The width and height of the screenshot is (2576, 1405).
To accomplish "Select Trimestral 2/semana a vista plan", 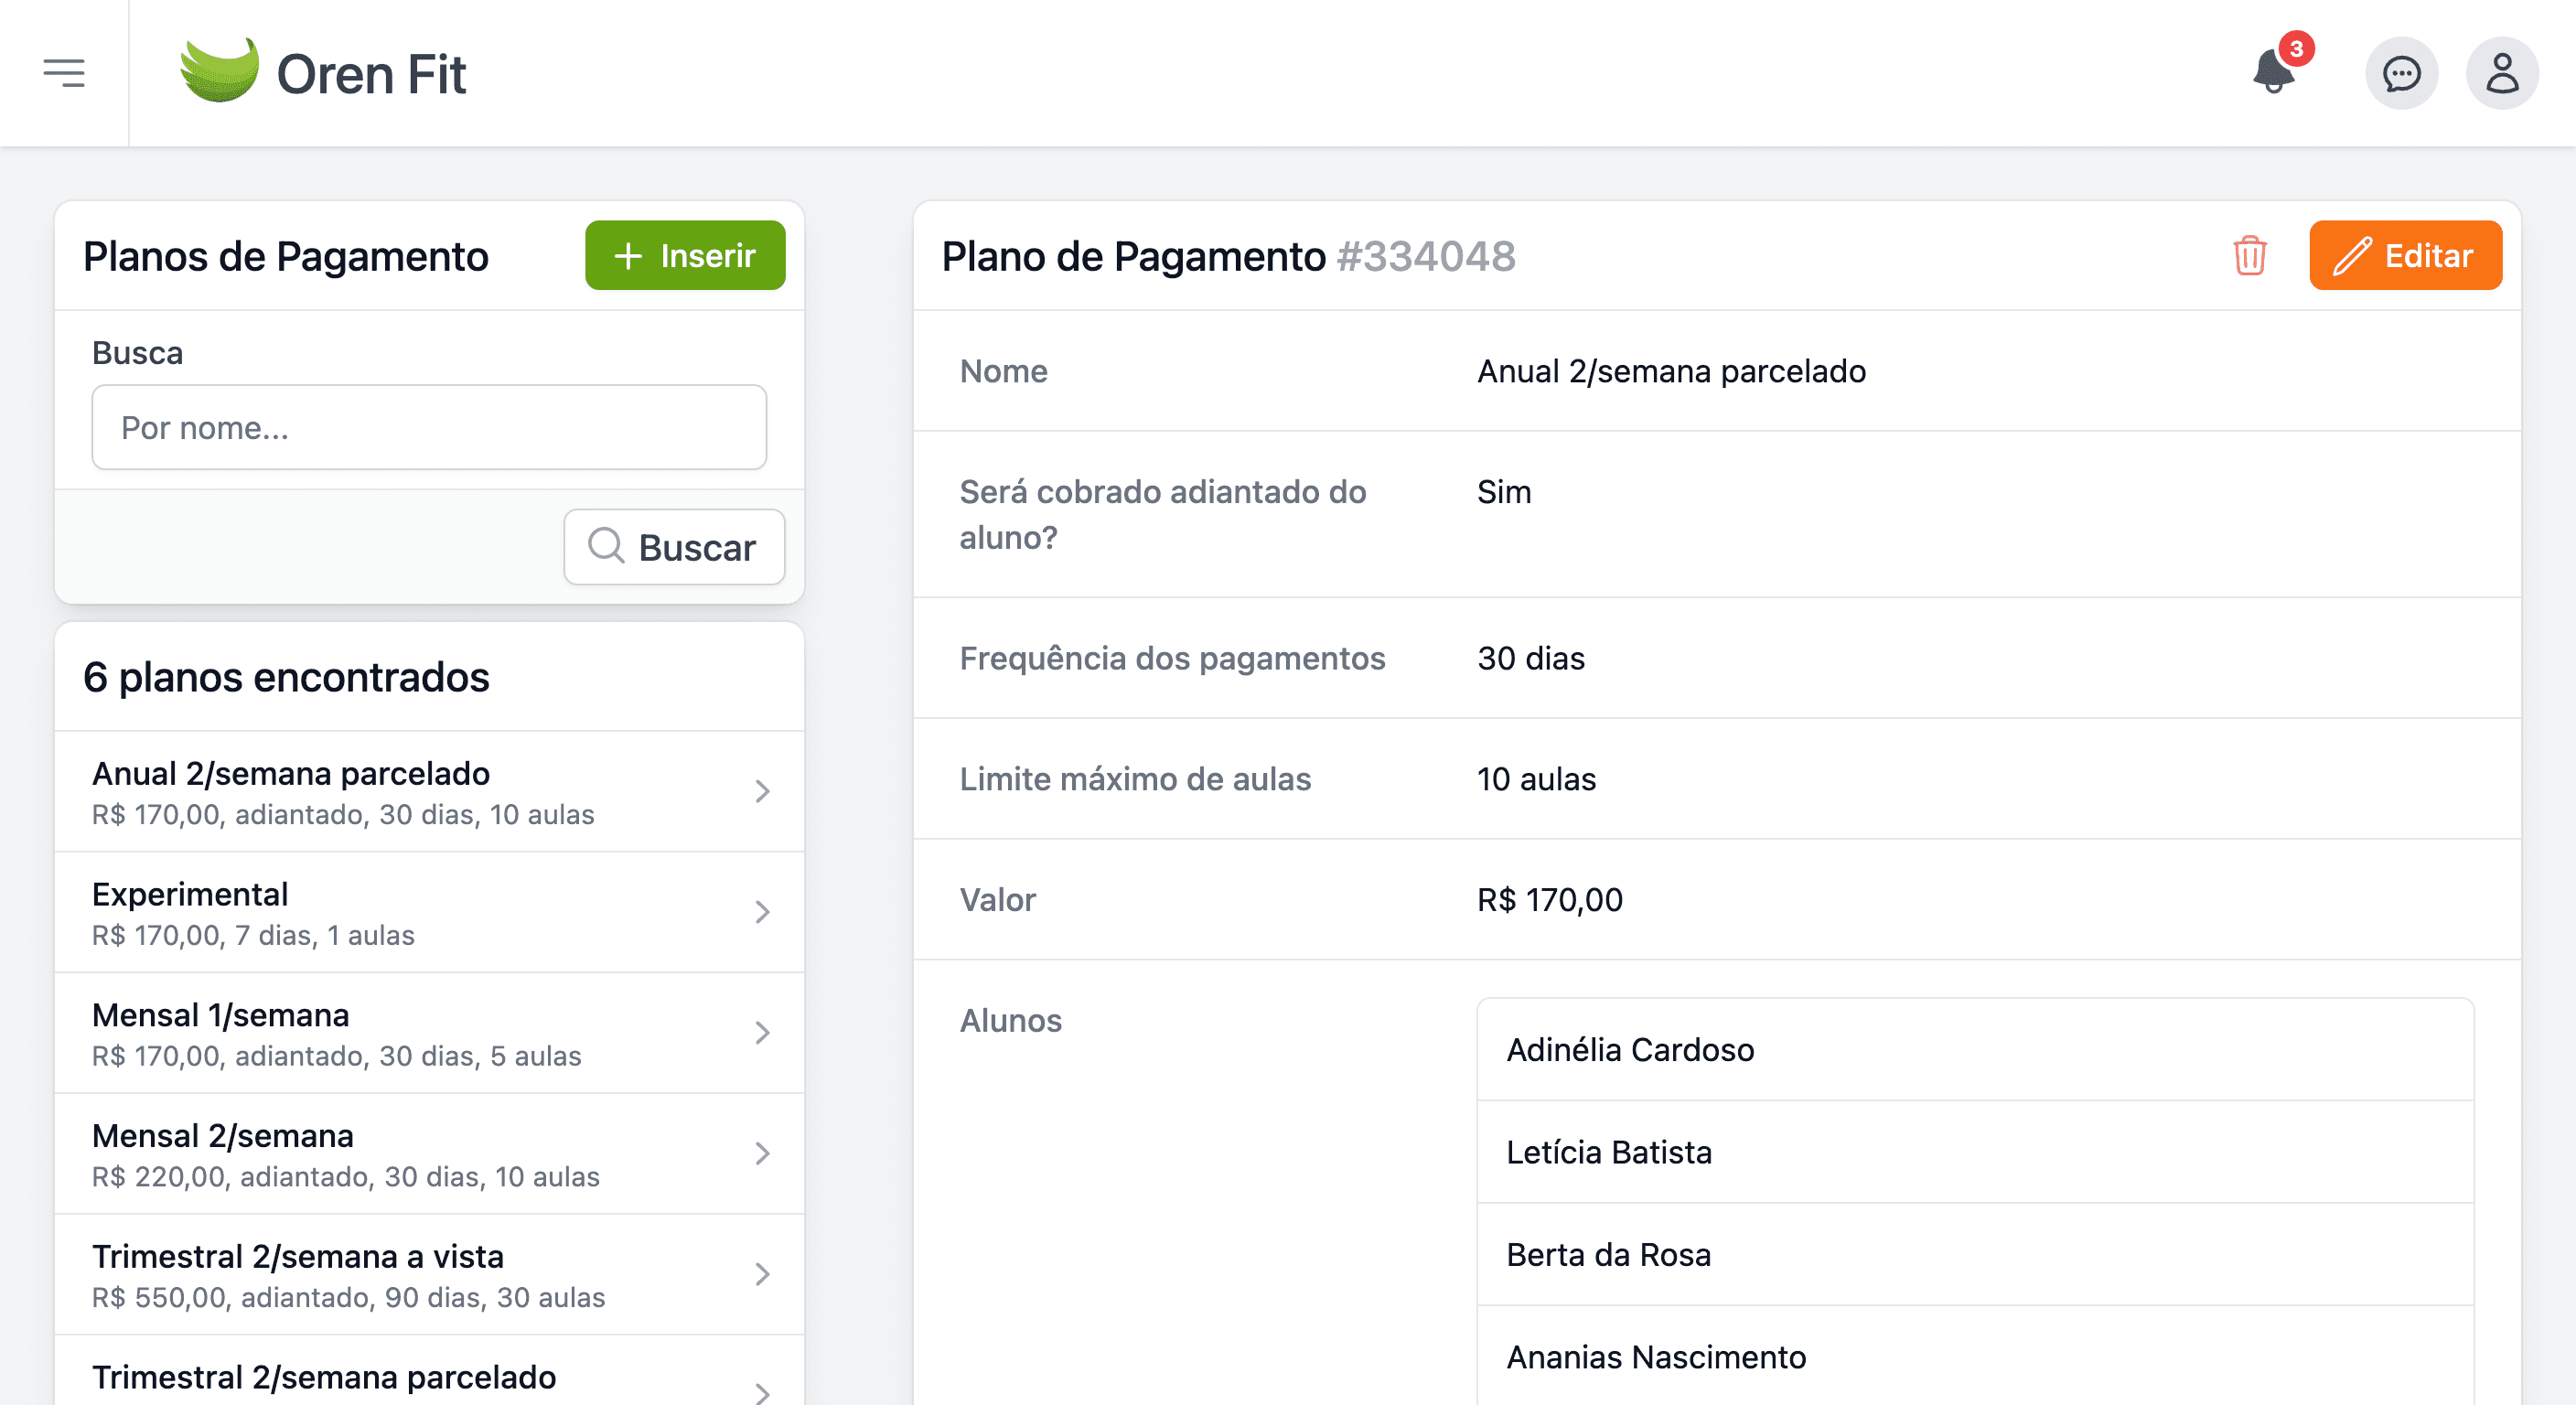I will coord(429,1274).
